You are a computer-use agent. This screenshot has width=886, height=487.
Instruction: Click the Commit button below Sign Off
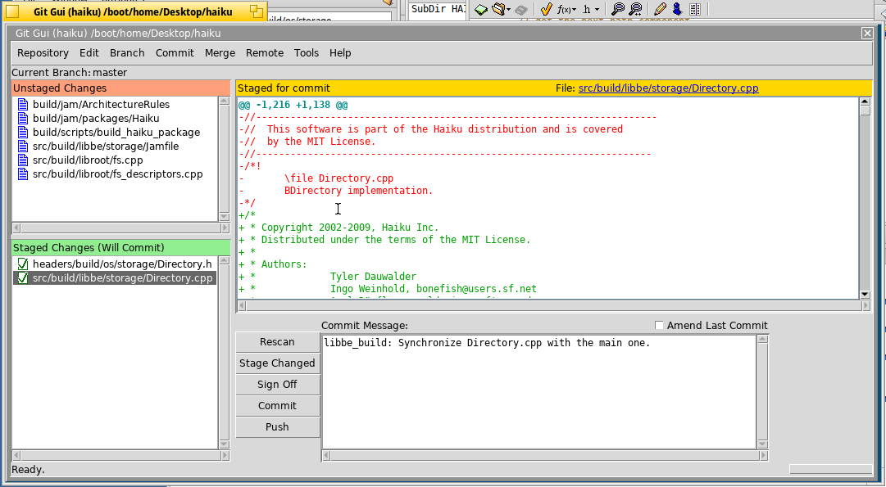coord(278,406)
